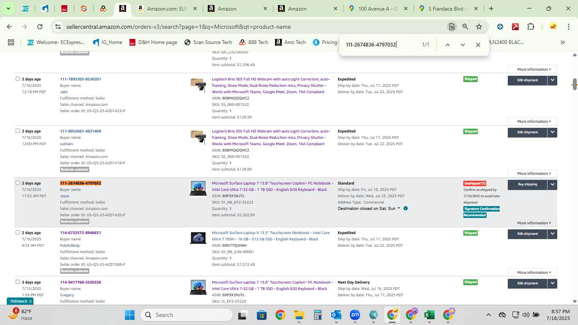Bookmark this page with the star icon
The height and width of the screenshot is (325, 578).
click(x=479, y=27)
